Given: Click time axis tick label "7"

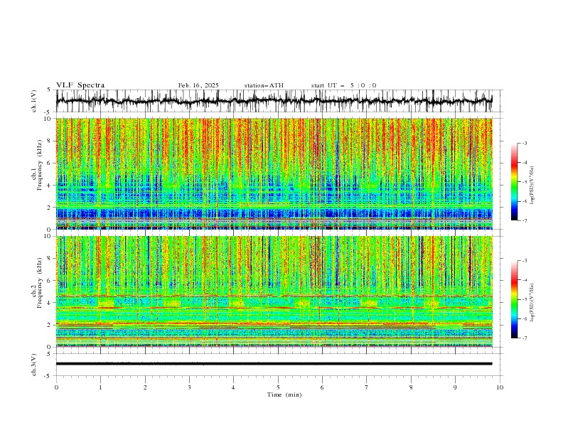Looking at the screenshot, I should click(x=366, y=387).
